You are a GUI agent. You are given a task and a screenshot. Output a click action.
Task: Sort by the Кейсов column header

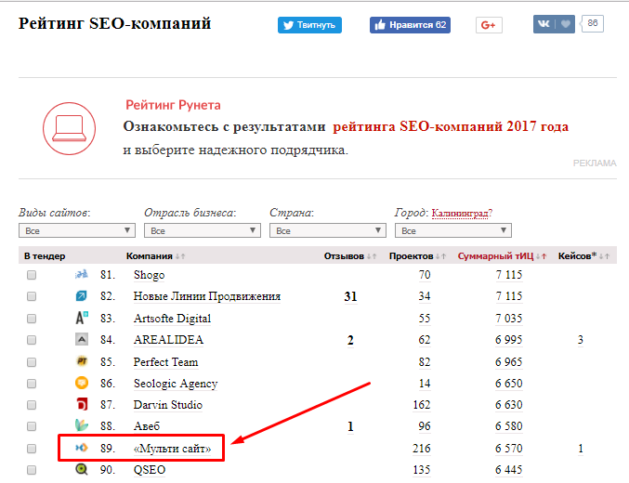coord(577,256)
